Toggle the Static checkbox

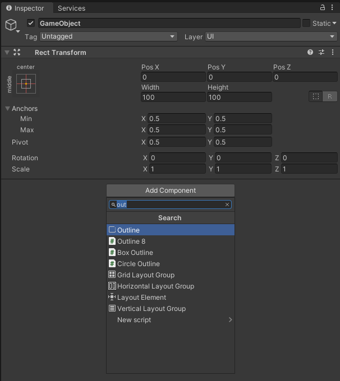[306, 23]
